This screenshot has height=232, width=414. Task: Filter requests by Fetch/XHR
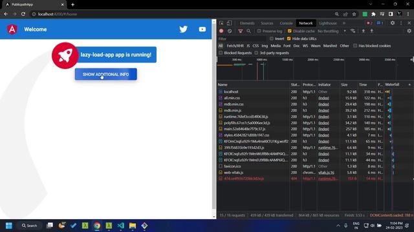point(235,46)
